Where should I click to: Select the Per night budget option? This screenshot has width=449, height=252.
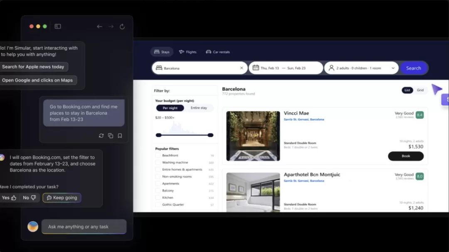click(x=170, y=108)
